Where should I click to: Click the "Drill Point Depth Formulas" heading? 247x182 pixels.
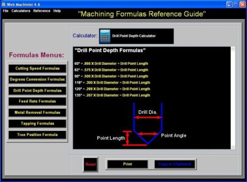(110, 50)
